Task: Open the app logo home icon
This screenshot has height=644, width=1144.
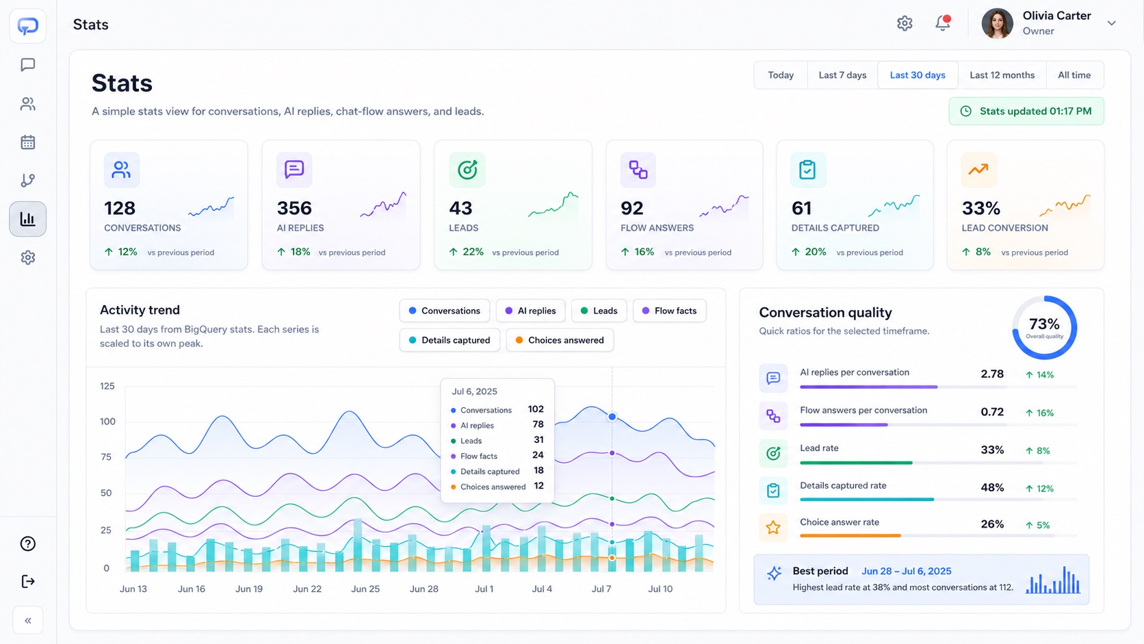Action: pos(27,26)
